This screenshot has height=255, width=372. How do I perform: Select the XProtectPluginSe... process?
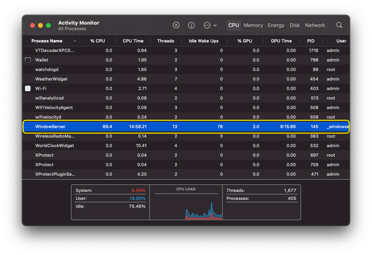coord(186,174)
